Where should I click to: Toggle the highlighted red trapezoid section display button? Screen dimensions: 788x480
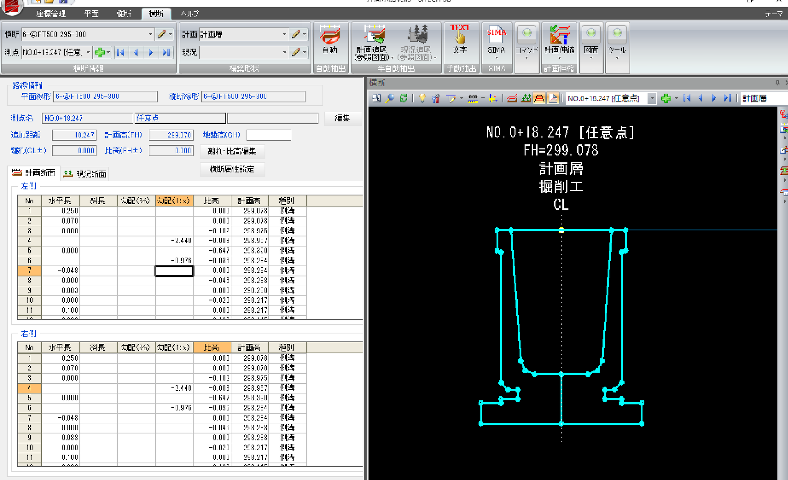pos(539,98)
